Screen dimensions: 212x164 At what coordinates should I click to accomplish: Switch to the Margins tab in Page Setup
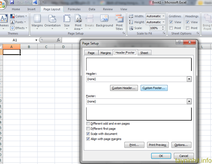(105, 53)
